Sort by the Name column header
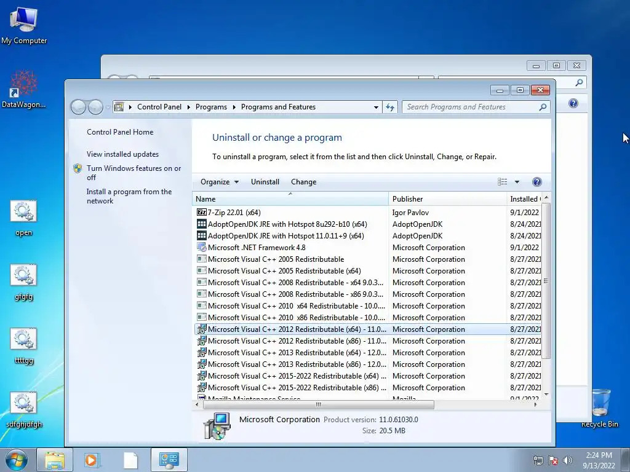Screen dimensions: 630x472 click(290, 199)
